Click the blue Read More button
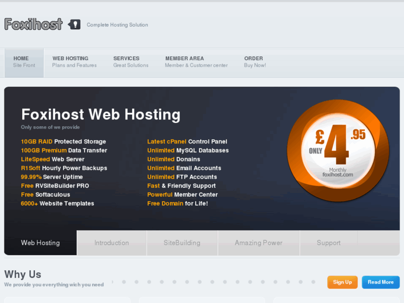Viewport: 404px width, 303px height. [x=381, y=282]
